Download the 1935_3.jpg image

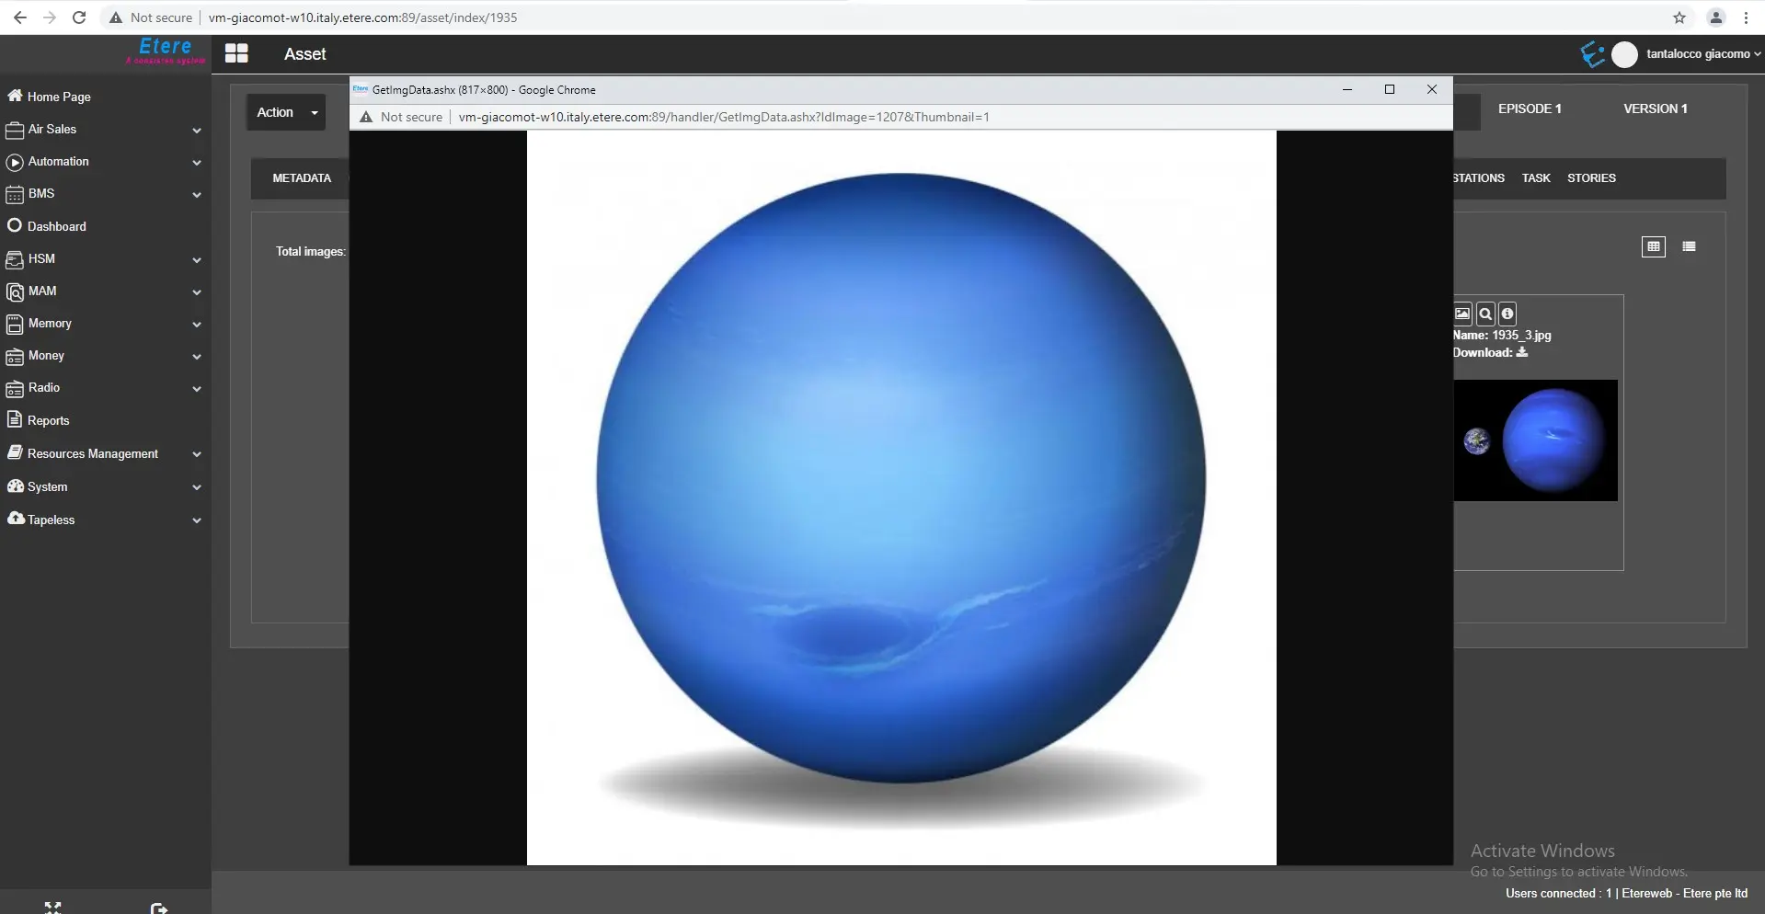pyautogui.click(x=1522, y=352)
